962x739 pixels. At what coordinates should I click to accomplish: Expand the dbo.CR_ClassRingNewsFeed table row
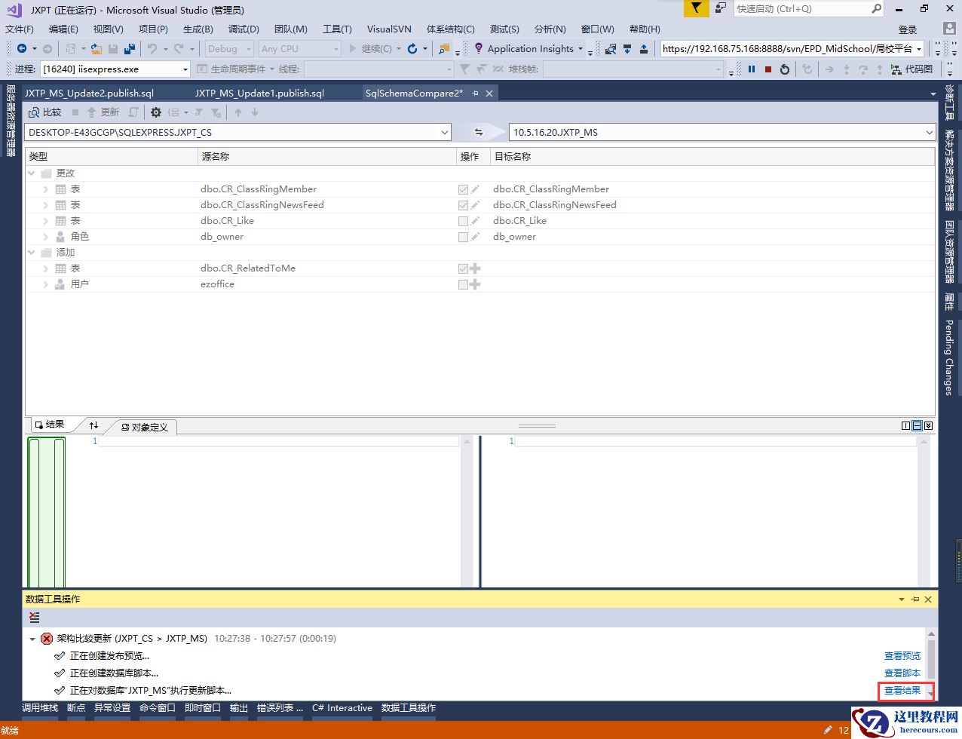point(46,205)
